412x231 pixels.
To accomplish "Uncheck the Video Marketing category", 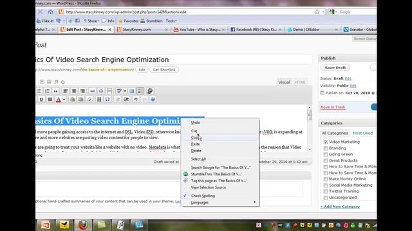I will click(x=326, y=142).
